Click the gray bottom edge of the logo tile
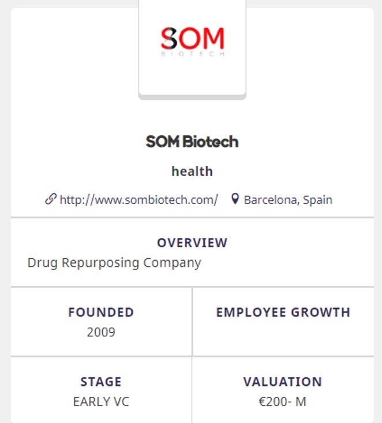This screenshot has width=382, height=423. click(192, 97)
